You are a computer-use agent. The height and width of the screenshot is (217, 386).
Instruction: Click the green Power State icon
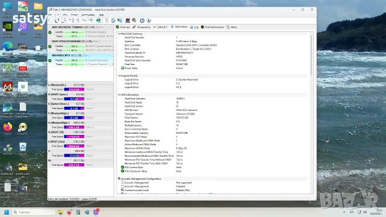(122, 68)
